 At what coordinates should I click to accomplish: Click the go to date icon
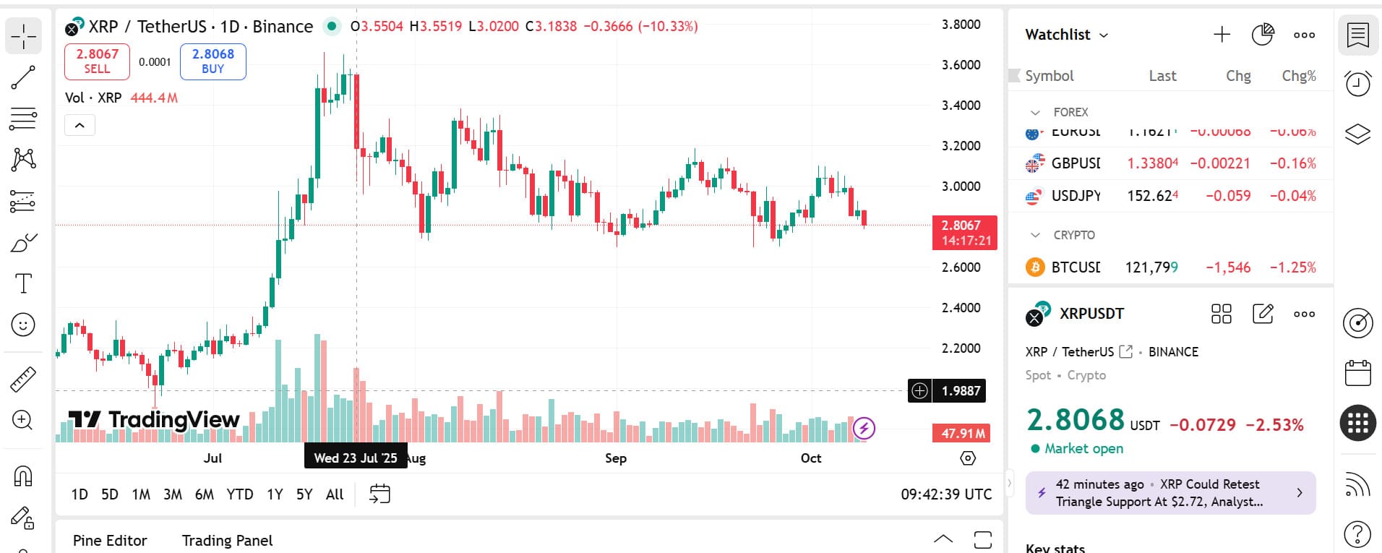point(379,494)
